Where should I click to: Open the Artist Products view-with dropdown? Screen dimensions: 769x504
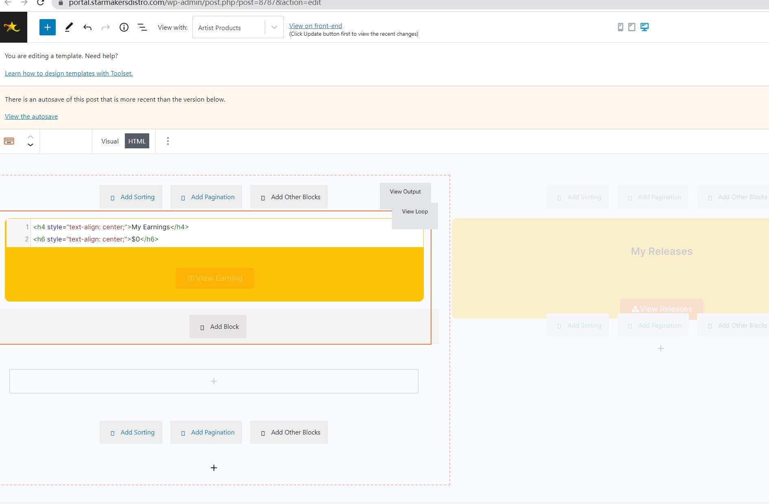(x=238, y=27)
